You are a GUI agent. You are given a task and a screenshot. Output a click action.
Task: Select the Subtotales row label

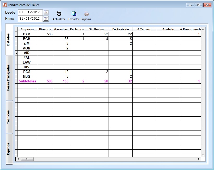[x=27, y=81]
